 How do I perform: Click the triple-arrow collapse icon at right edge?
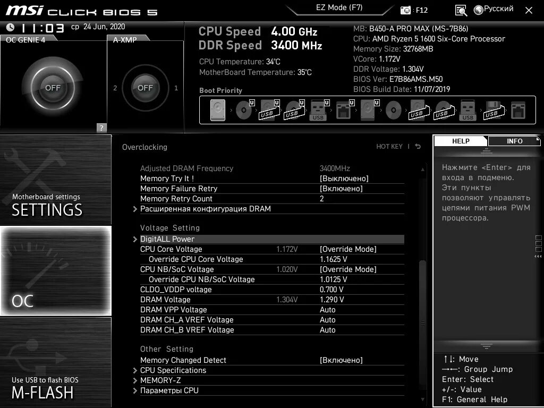[538, 257]
